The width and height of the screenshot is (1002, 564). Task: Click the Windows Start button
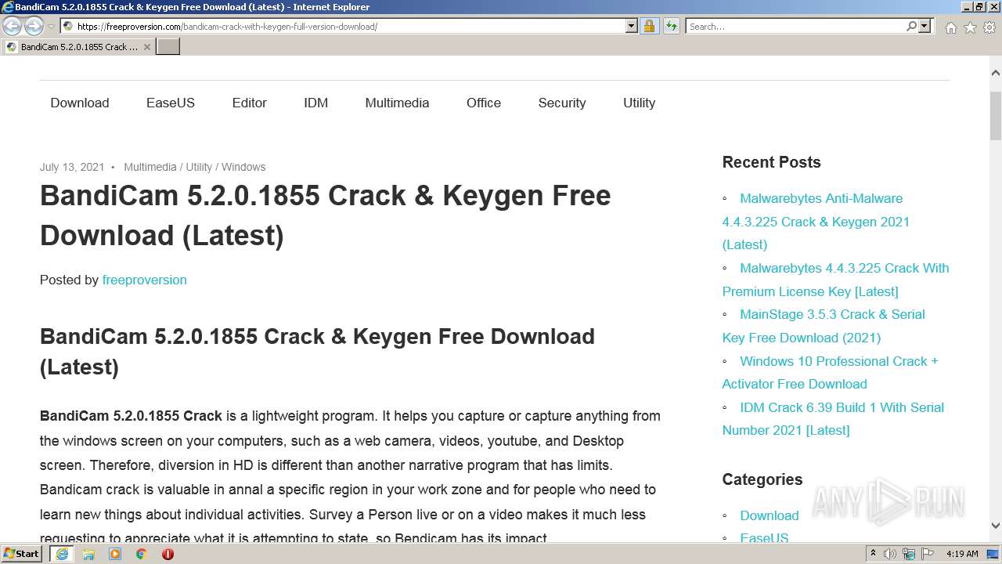(x=22, y=554)
